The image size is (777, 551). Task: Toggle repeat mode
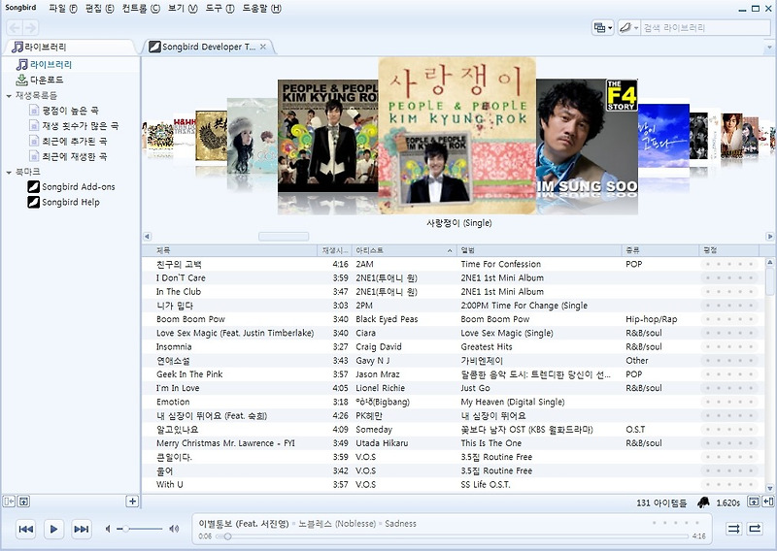click(755, 530)
